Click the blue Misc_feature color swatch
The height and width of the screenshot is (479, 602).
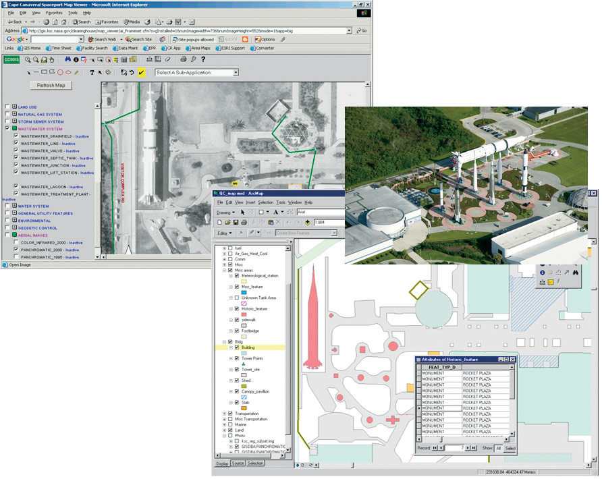[244, 293]
